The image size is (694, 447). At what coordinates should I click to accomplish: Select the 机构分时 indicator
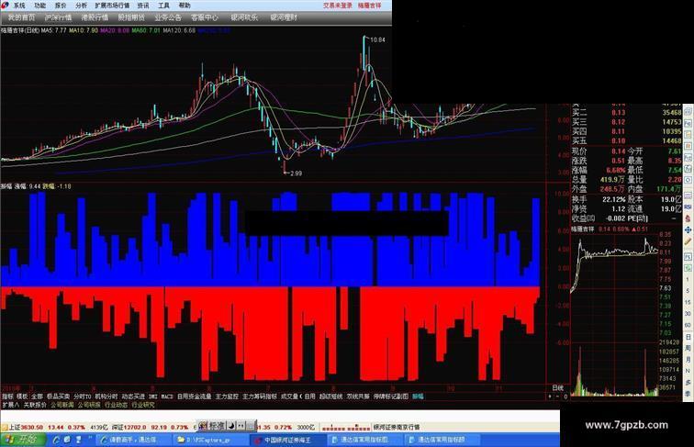(x=106, y=397)
